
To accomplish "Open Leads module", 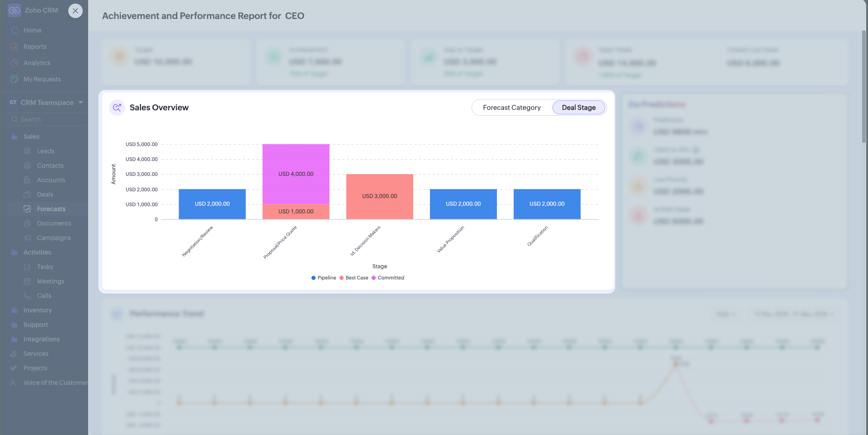I will coord(45,151).
